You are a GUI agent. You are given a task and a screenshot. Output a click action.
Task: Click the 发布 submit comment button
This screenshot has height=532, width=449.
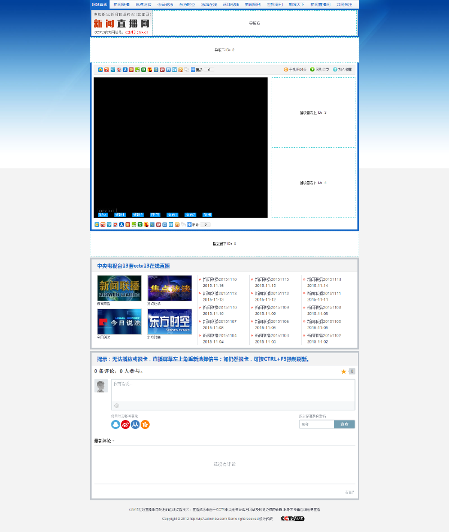345,424
